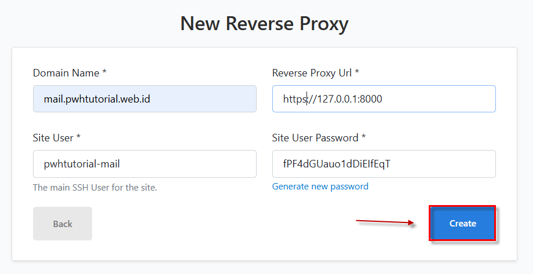Click the "https" scheme text in proxy URL
Image resolution: width=533 pixels, height=274 pixels.
[294, 99]
